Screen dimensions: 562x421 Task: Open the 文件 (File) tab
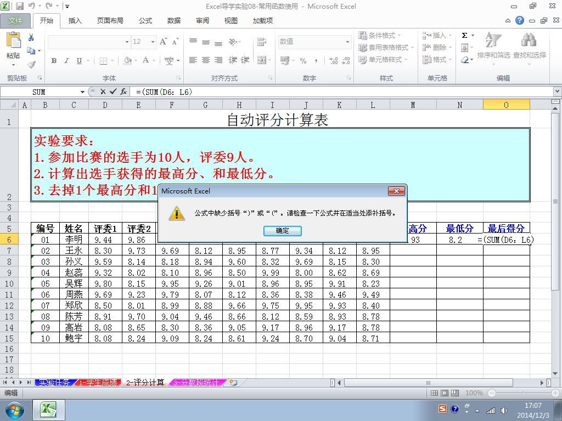coord(15,21)
